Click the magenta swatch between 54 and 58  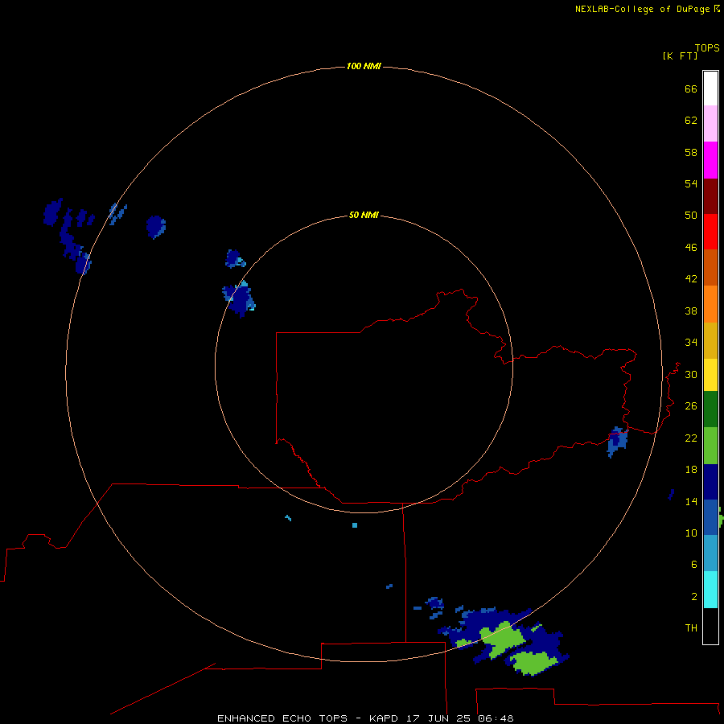[710, 160]
